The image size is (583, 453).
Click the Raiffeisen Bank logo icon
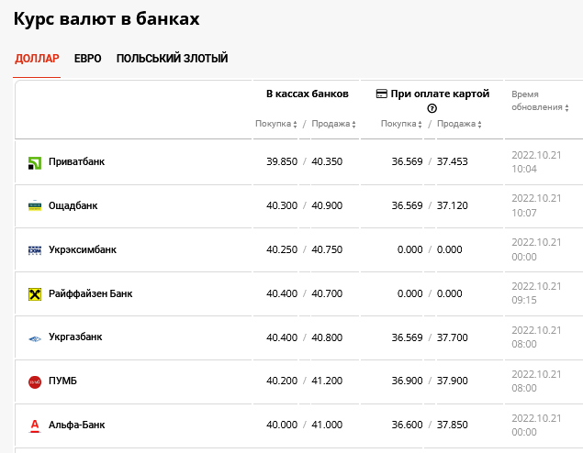click(35, 294)
